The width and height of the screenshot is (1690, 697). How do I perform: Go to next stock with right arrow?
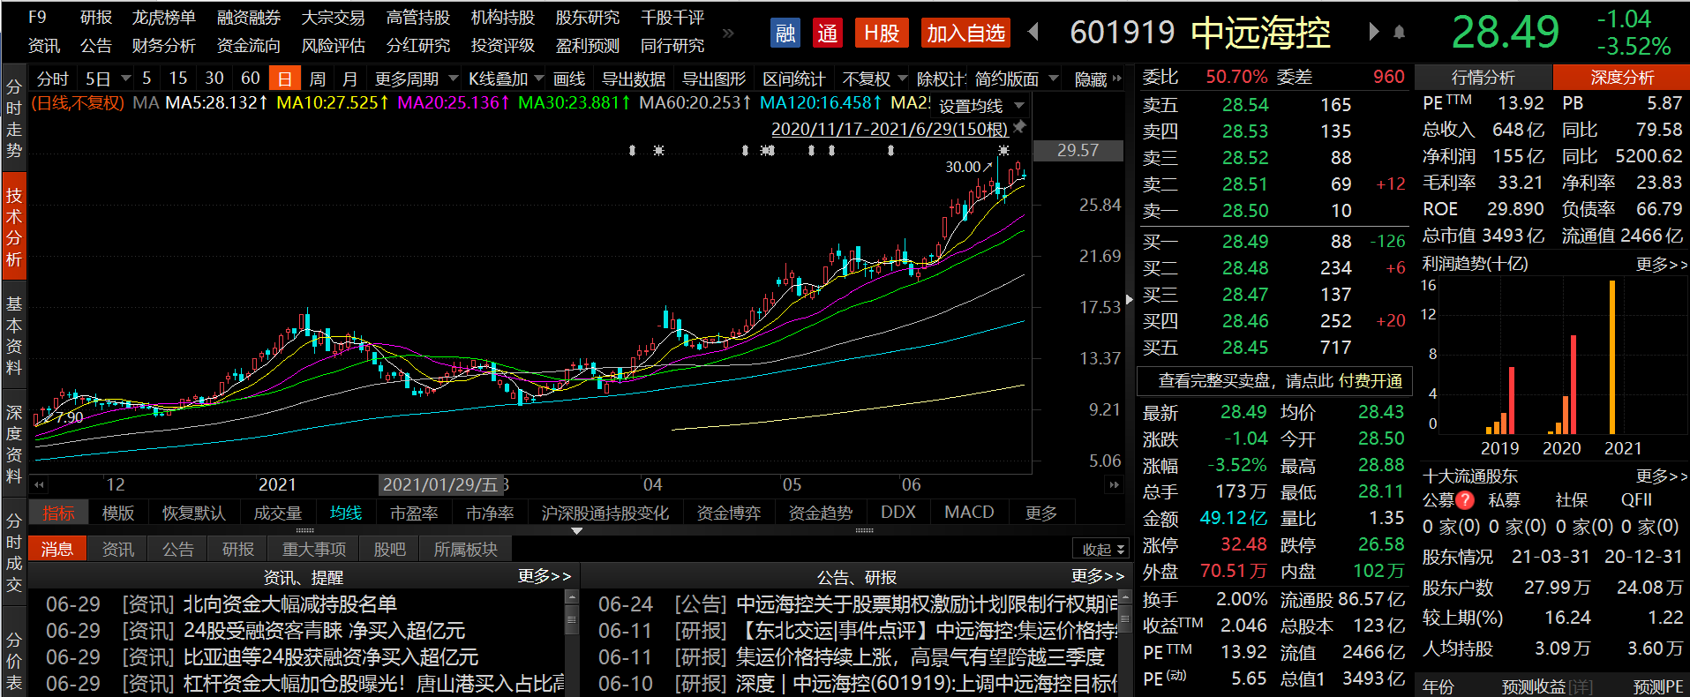[1373, 32]
